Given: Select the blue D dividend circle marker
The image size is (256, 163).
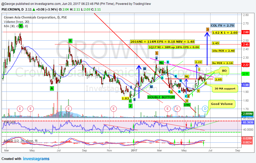Looking at the screenshot, I should tap(205, 109).
